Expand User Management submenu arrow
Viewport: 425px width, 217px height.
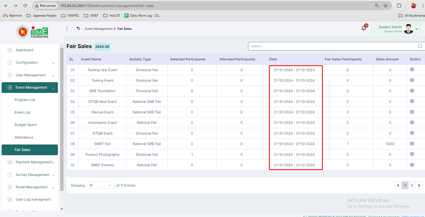coord(53,75)
